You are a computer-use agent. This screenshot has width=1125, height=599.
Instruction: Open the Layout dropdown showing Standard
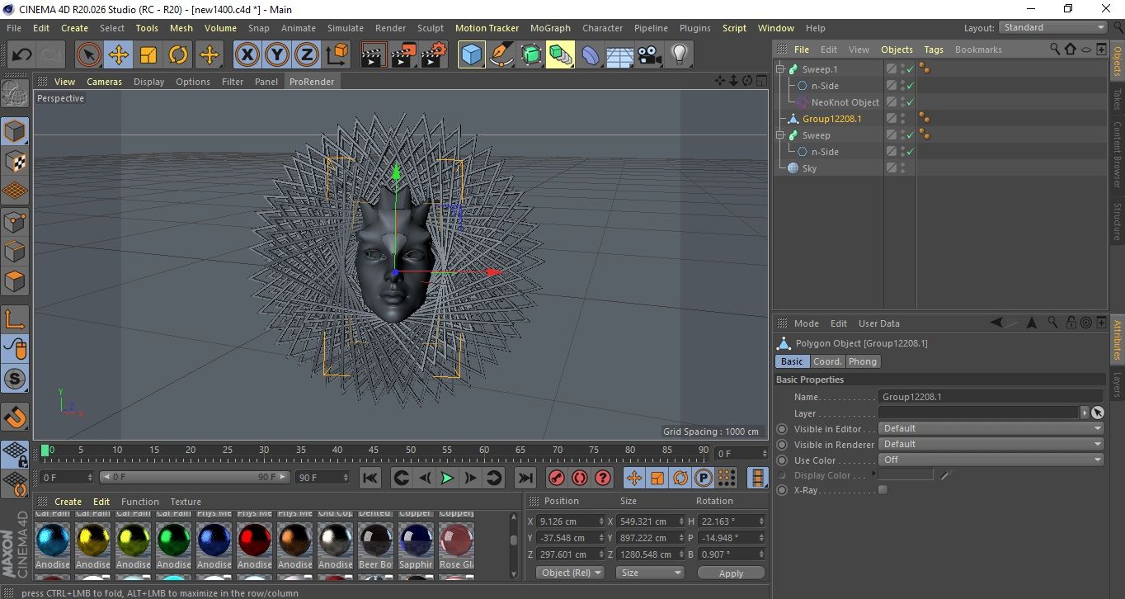click(1053, 27)
